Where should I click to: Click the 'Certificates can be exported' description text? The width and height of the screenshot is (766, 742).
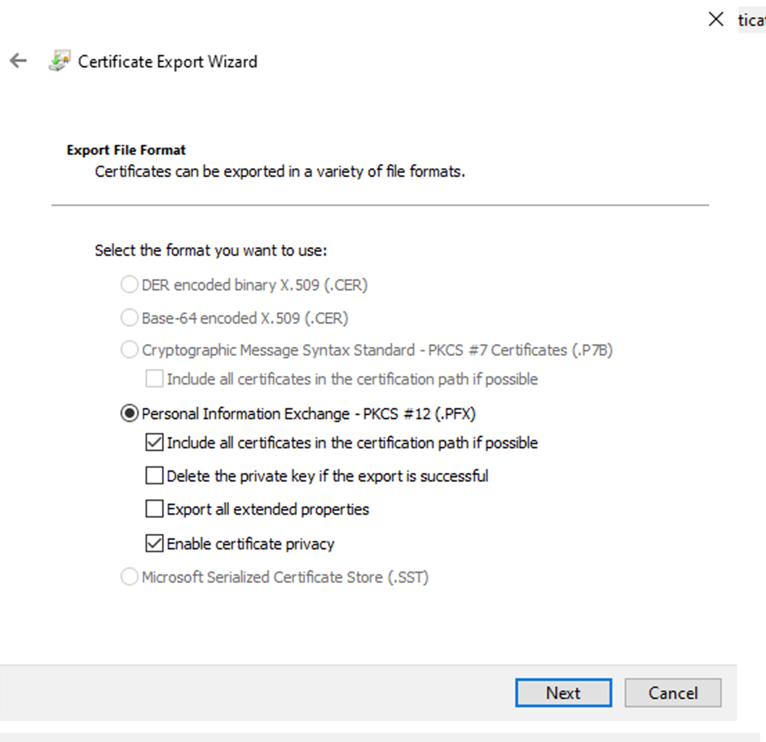tap(280, 172)
